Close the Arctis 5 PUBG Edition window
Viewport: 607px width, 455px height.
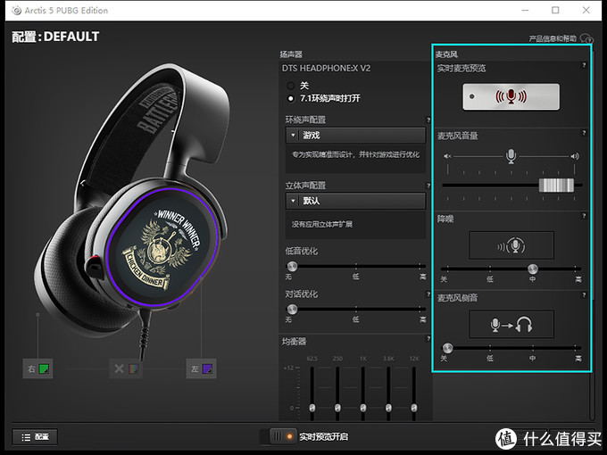[586, 11]
